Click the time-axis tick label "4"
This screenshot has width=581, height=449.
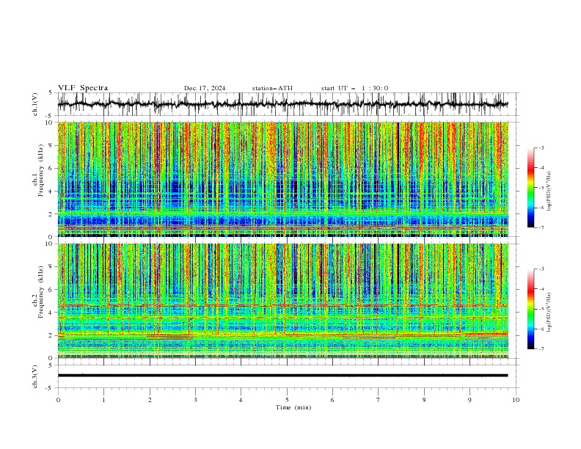(x=241, y=400)
